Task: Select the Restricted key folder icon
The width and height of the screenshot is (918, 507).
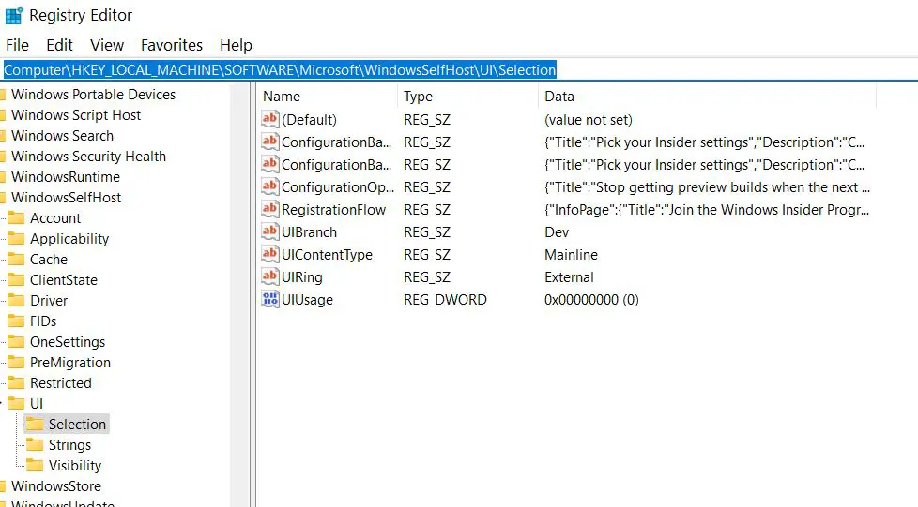Action: tap(16, 383)
